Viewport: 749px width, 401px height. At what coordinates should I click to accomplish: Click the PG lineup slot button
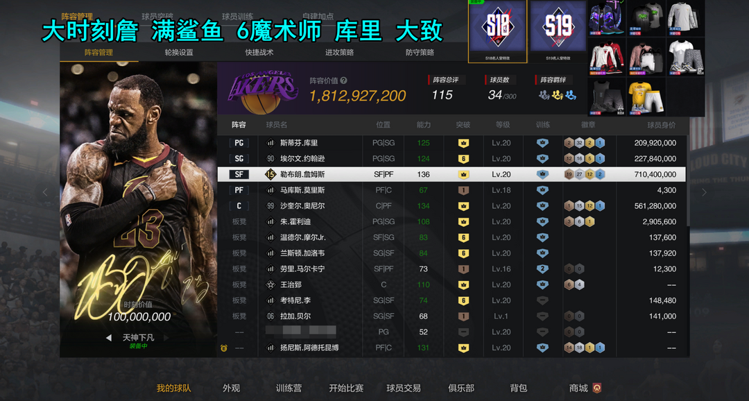tap(239, 143)
